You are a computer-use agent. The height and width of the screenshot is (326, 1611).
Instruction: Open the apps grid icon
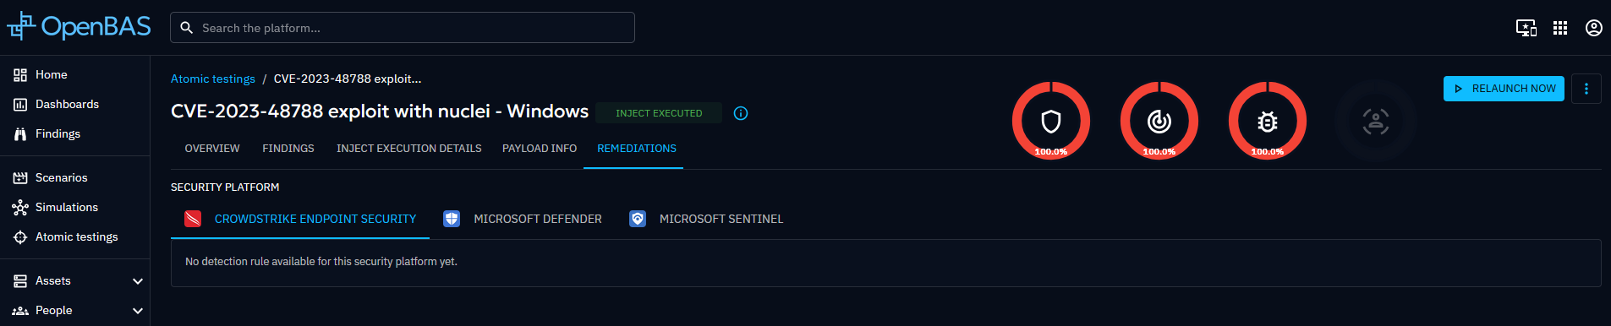[1560, 28]
